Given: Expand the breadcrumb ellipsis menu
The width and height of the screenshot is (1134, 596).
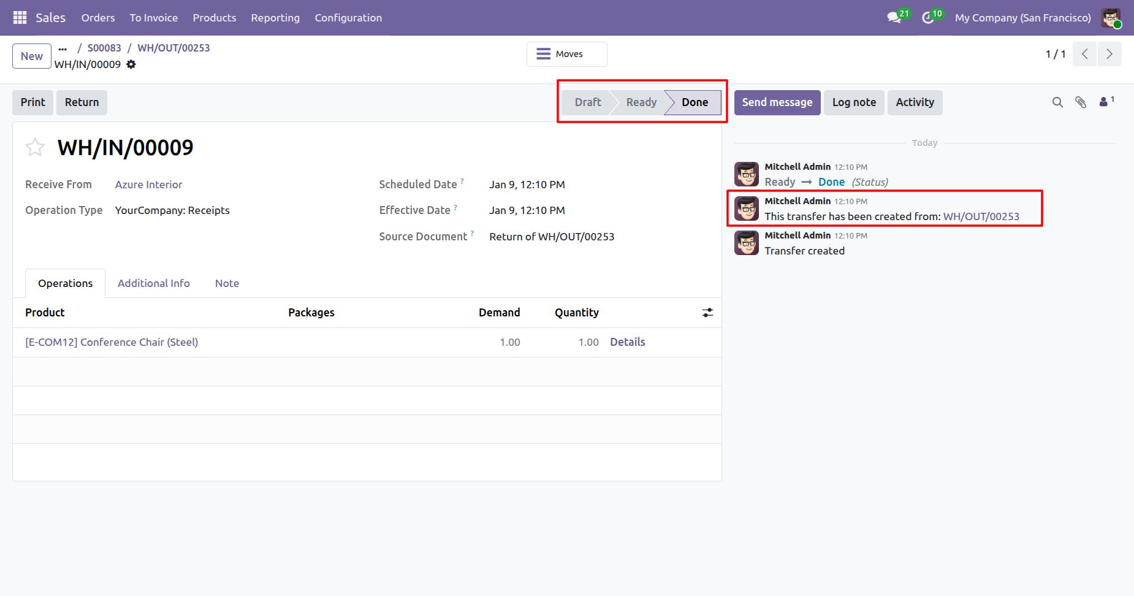Looking at the screenshot, I should pyautogui.click(x=63, y=48).
